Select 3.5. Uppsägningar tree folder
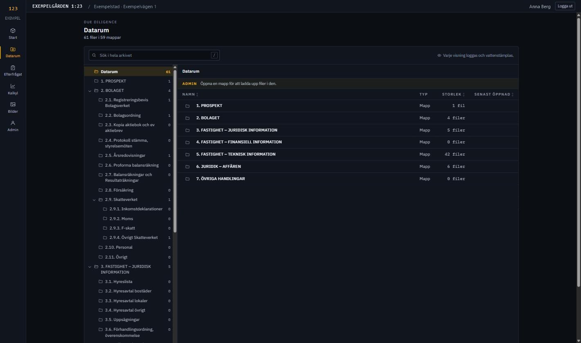Image resolution: width=581 pixels, height=343 pixels. [x=128, y=320]
